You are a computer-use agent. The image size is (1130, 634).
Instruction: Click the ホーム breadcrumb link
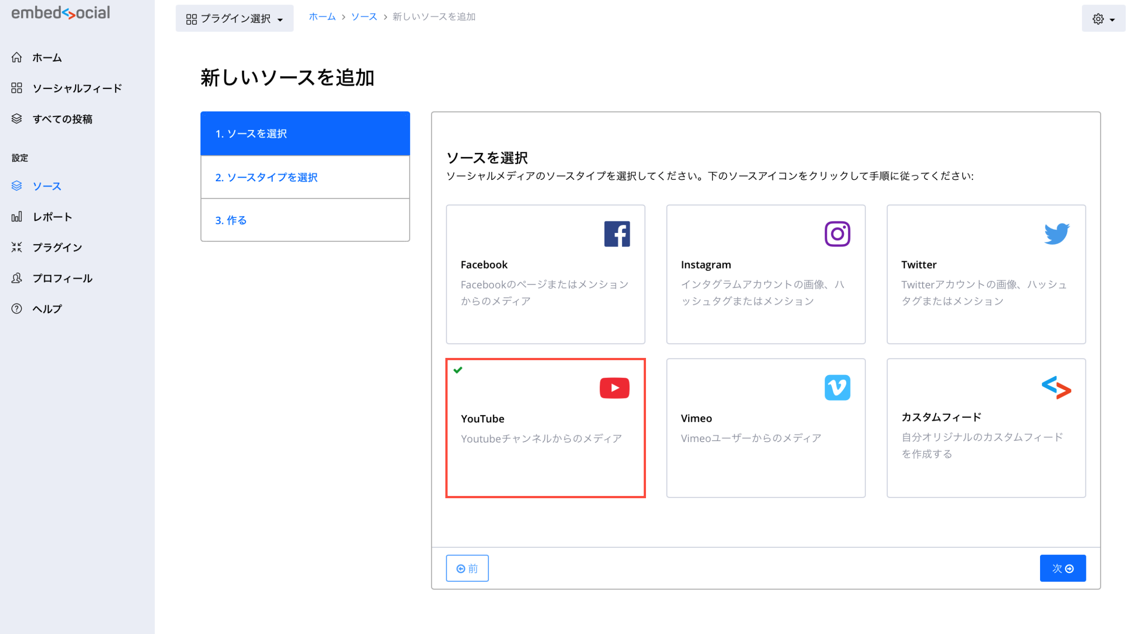pyautogui.click(x=322, y=17)
